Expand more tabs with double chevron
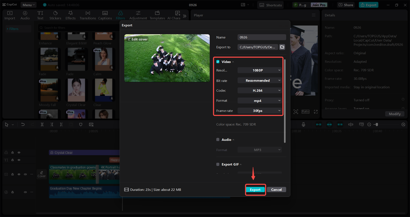Image resolution: width=410 pixels, height=217 pixels. pos(184,16)
